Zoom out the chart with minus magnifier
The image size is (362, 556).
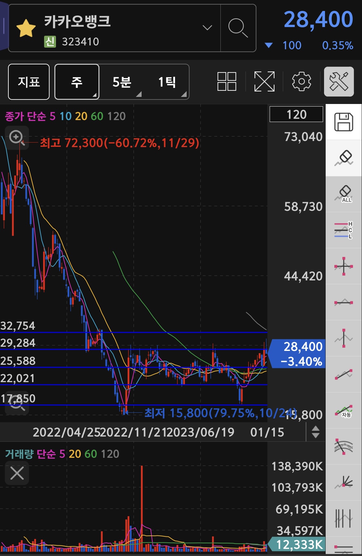click(x=17, y=403)
